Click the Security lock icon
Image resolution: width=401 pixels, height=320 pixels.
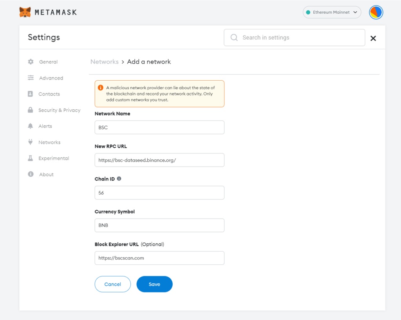pyautogui.click(x=31, y=110)
